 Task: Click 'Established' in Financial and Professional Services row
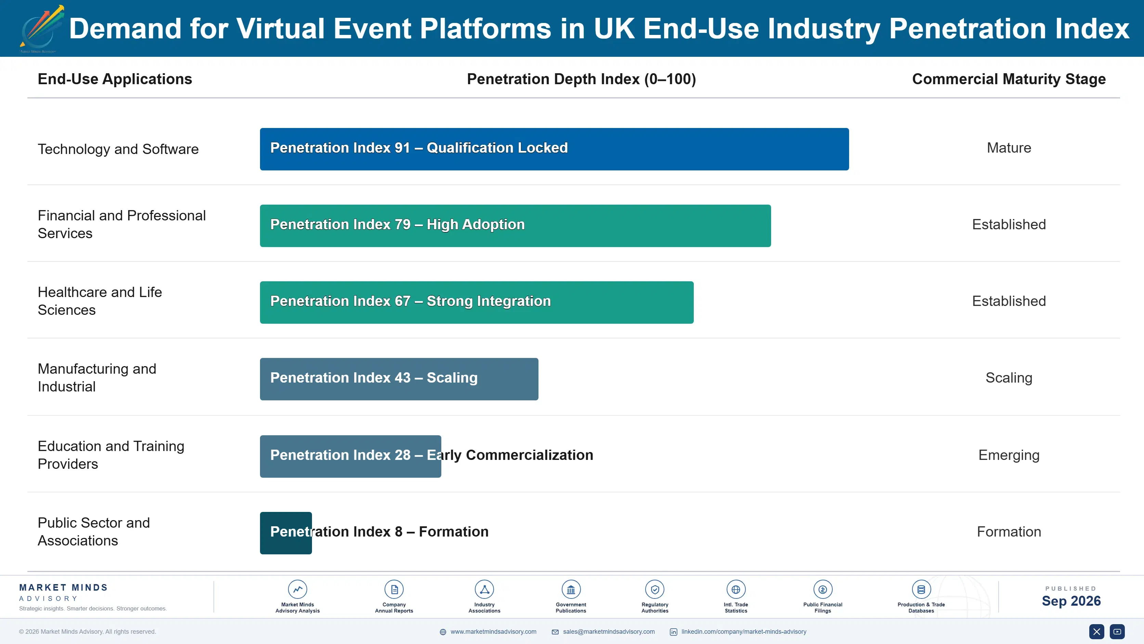pos(1009,224)
